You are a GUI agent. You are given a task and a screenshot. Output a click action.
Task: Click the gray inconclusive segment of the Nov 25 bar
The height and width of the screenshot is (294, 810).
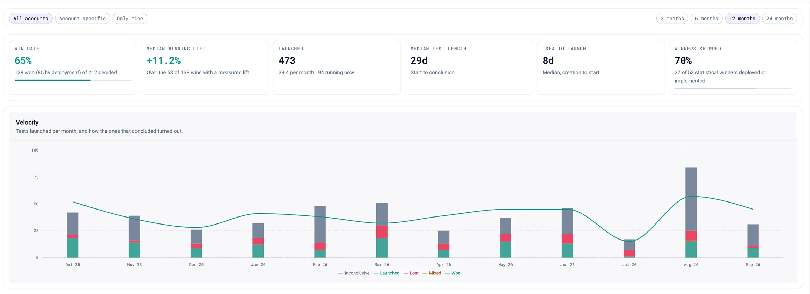134,228
